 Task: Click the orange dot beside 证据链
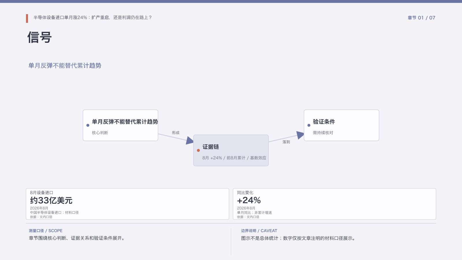pyautogui.click(x=198, y=150)
